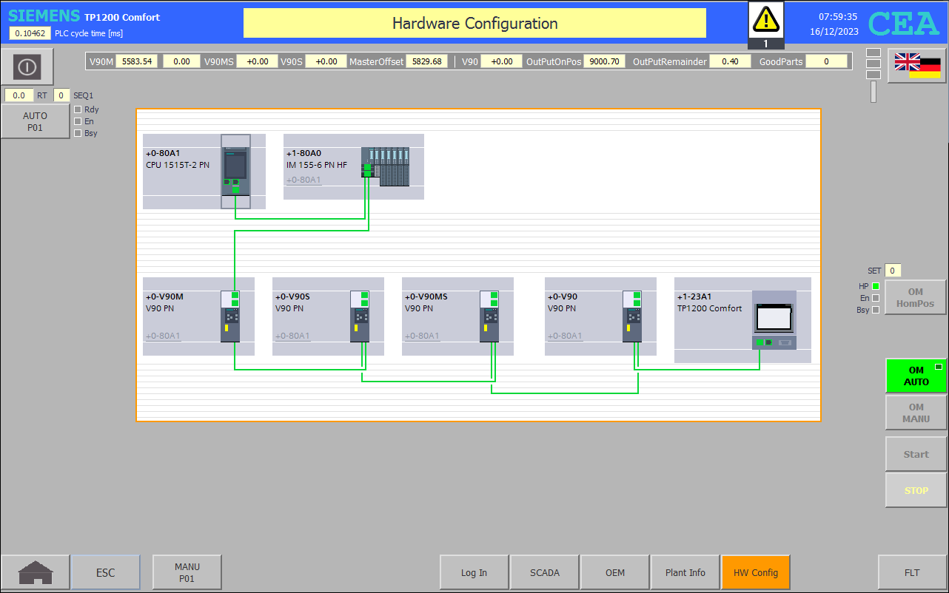
Task: Activate OM AUTO operating mode
Action: (x=916, y=376)
